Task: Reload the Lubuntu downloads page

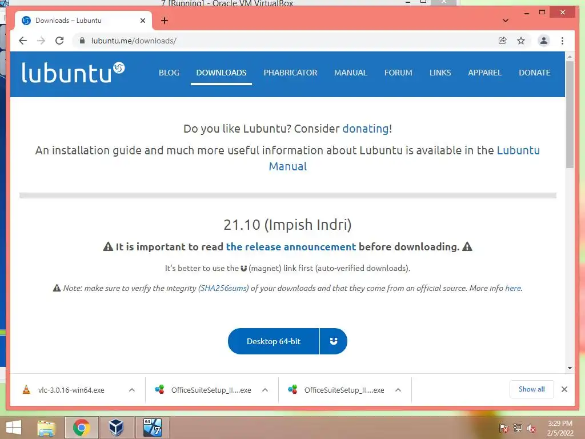Action: point(59,41)
